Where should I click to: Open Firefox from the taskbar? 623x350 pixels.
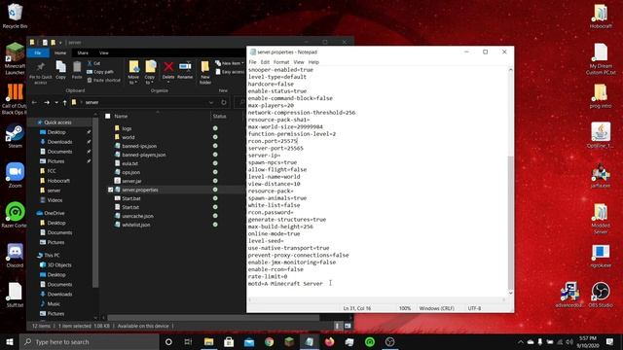tap(329, 341)
